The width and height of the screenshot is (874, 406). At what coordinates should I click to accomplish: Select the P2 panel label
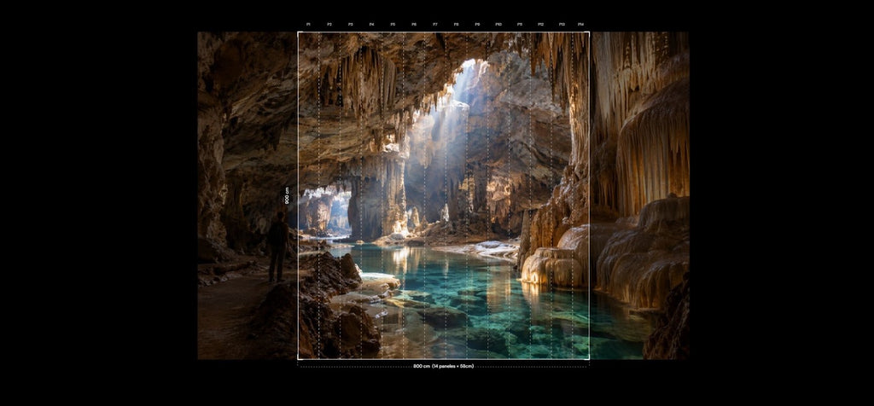pyautogui.click(x=329, y=25)
